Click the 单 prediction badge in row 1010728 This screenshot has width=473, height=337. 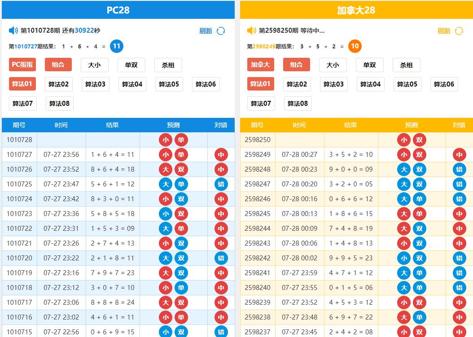point(181,140)
